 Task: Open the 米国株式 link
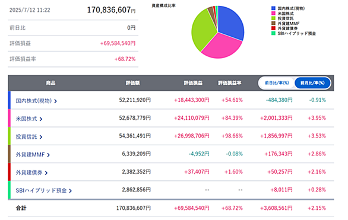click(26, 119)
